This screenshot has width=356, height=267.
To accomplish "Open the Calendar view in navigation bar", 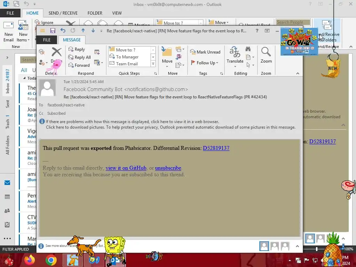I will click(x=7, y=197).
